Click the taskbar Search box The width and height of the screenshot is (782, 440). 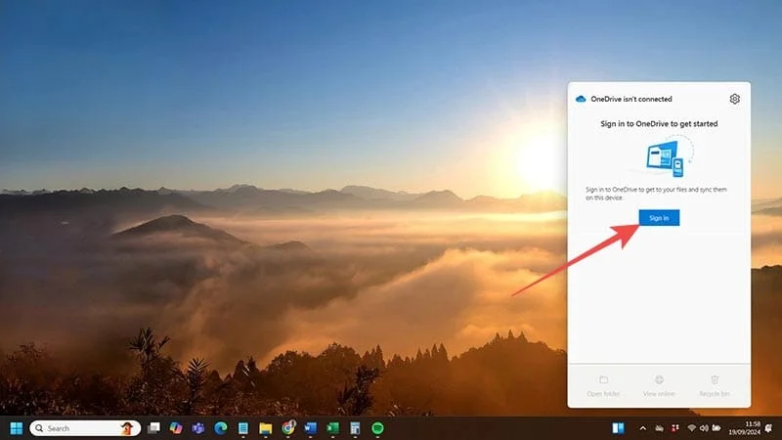pos(85,428)
